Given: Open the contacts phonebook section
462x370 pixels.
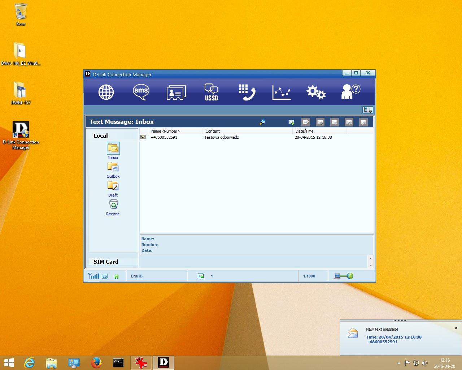Looking at the screenshot, I should click(176, 92).
